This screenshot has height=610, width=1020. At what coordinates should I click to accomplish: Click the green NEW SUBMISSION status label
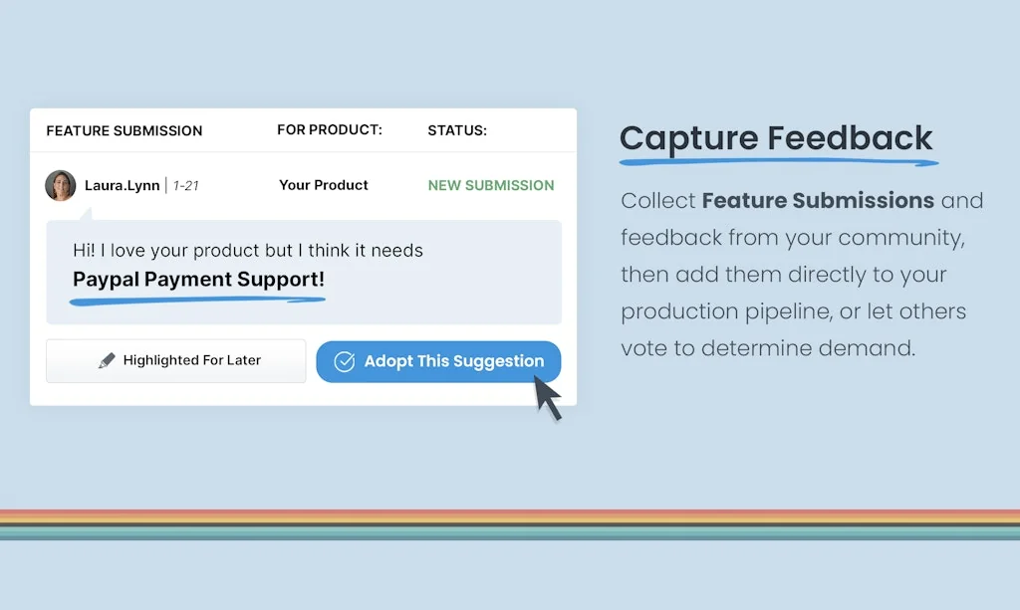(x=491, y=185)
